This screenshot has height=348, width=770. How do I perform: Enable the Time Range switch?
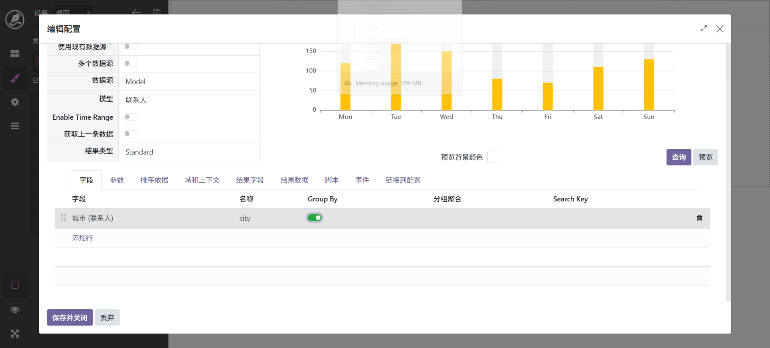coord(130,117)
